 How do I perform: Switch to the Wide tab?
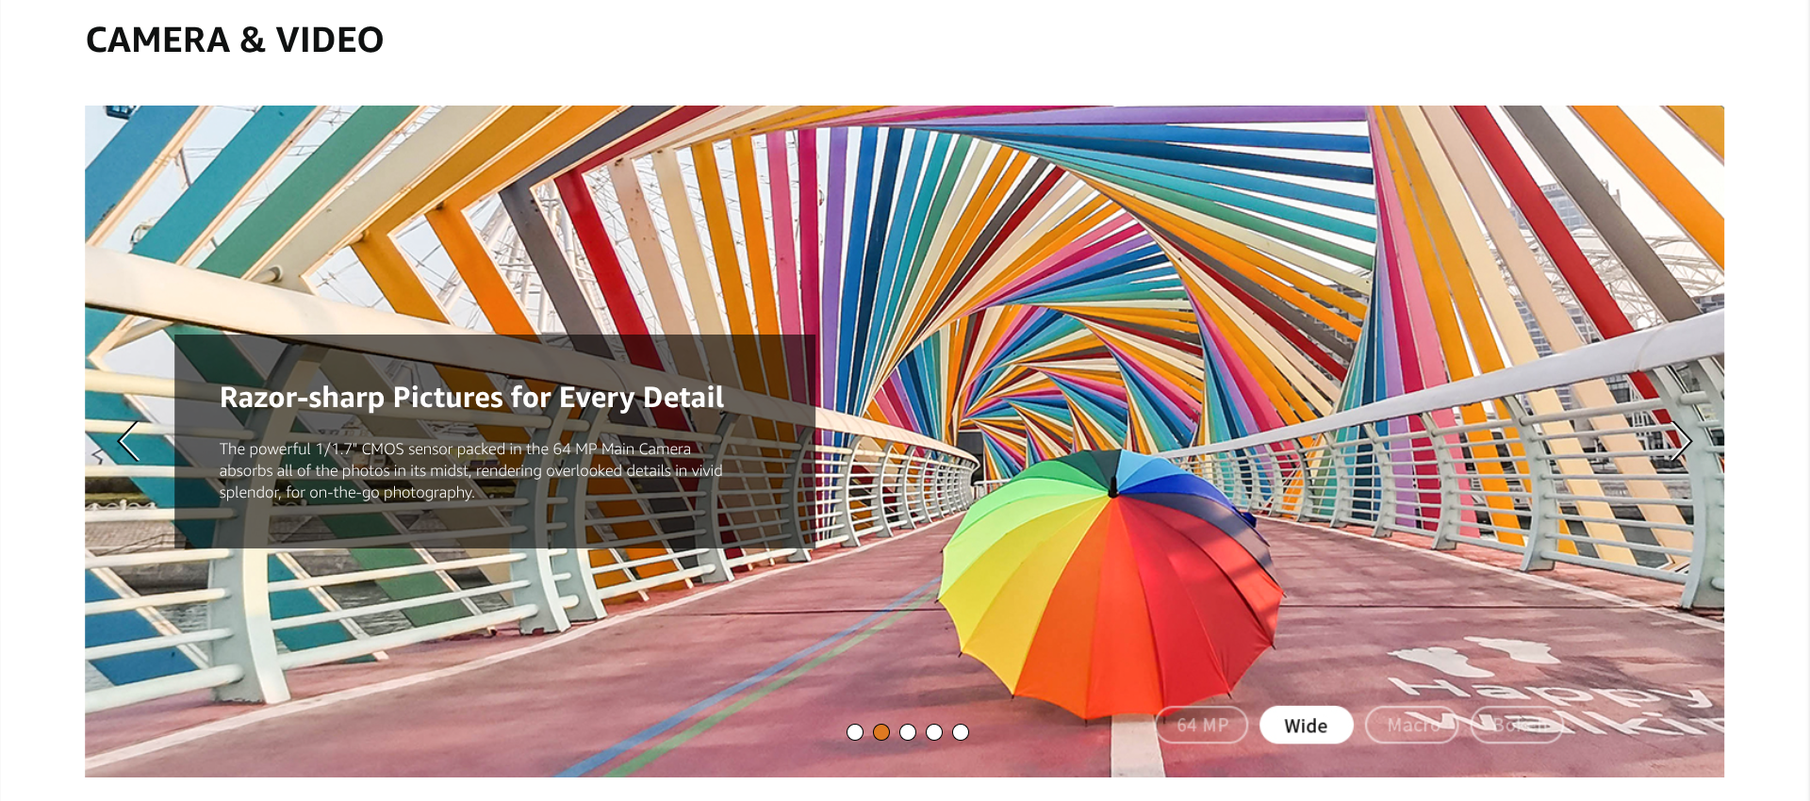(1307, 725)
